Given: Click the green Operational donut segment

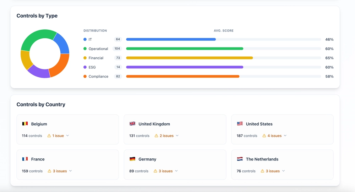Looking at the screenshot, I should coord(35,38).
